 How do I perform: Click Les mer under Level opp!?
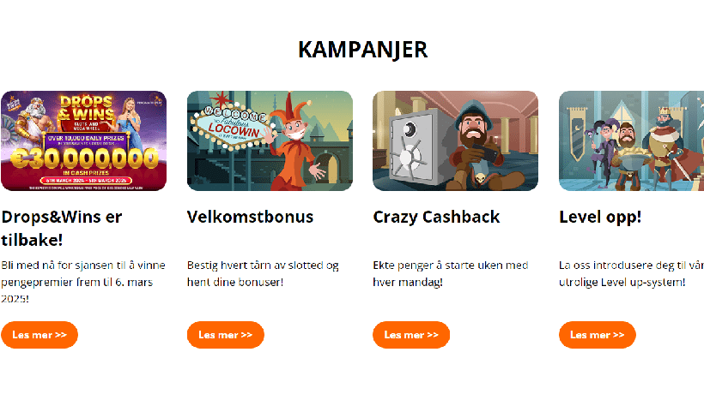tap(598, 335)
